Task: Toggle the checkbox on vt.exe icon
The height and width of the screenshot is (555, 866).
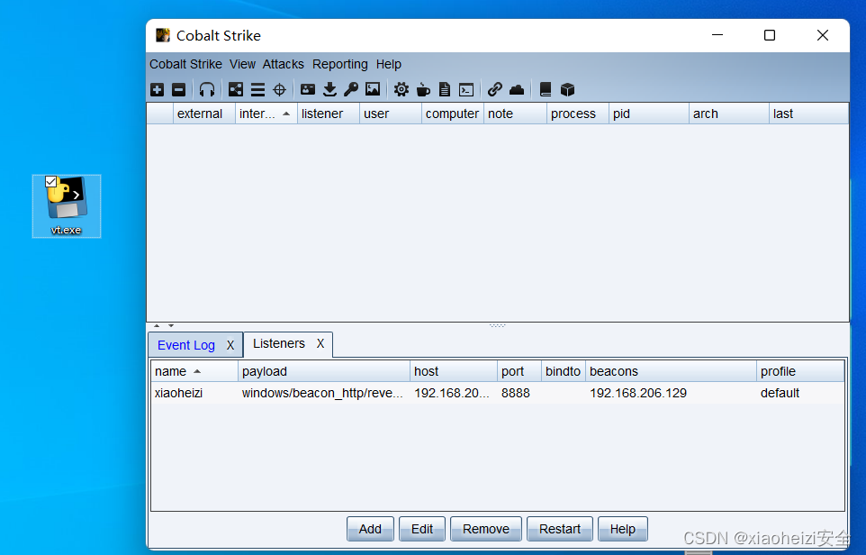Action: click(50, 181)
